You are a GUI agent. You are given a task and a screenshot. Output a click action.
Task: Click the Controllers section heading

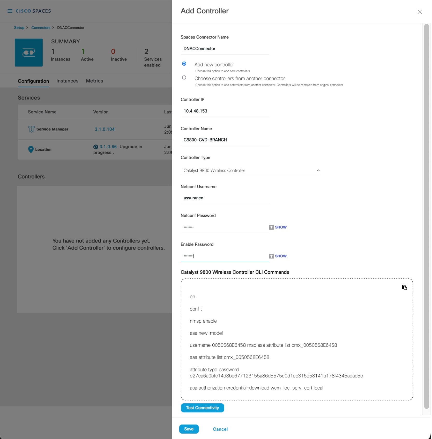coord(31,177)
